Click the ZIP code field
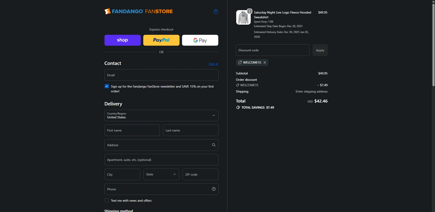This screenshot has width=435, height=212. pyautogui.click(x=200, y=174)
